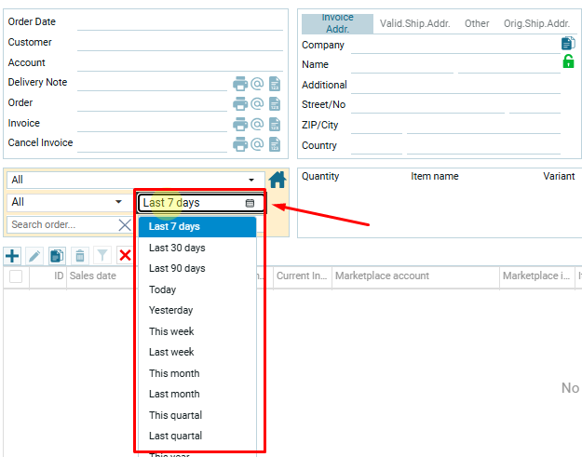Click the home icon beside the filter
582x457 pixels.
(x=277, y=180)
